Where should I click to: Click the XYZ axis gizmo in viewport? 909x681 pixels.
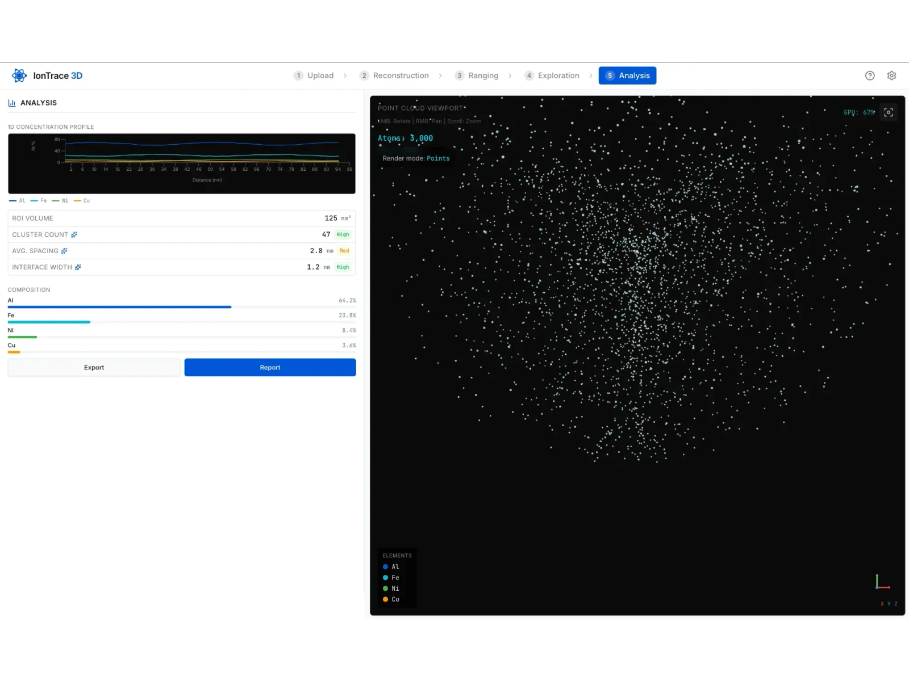point(883,582)
